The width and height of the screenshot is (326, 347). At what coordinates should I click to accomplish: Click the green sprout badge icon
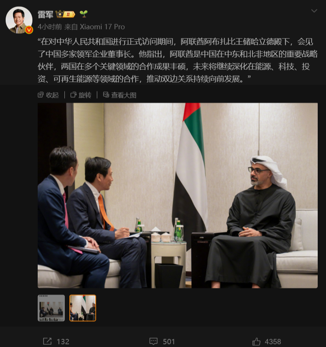click(84, 14)
